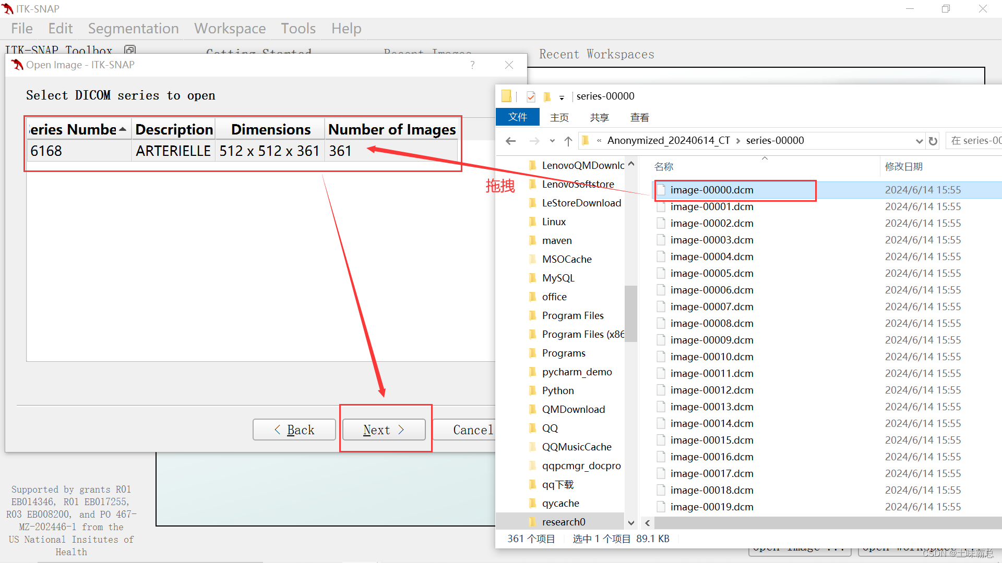1002x563 pixels.
Task: Click the toolbox undock icon
Action: point(130,50)
